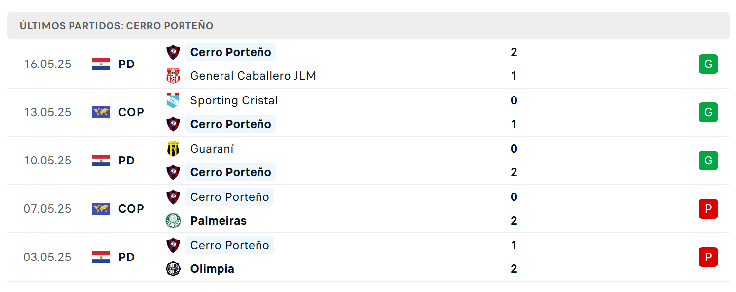Click the General Caballero JLM club crest
Screen dimensions: 736x292
point(173,76)
